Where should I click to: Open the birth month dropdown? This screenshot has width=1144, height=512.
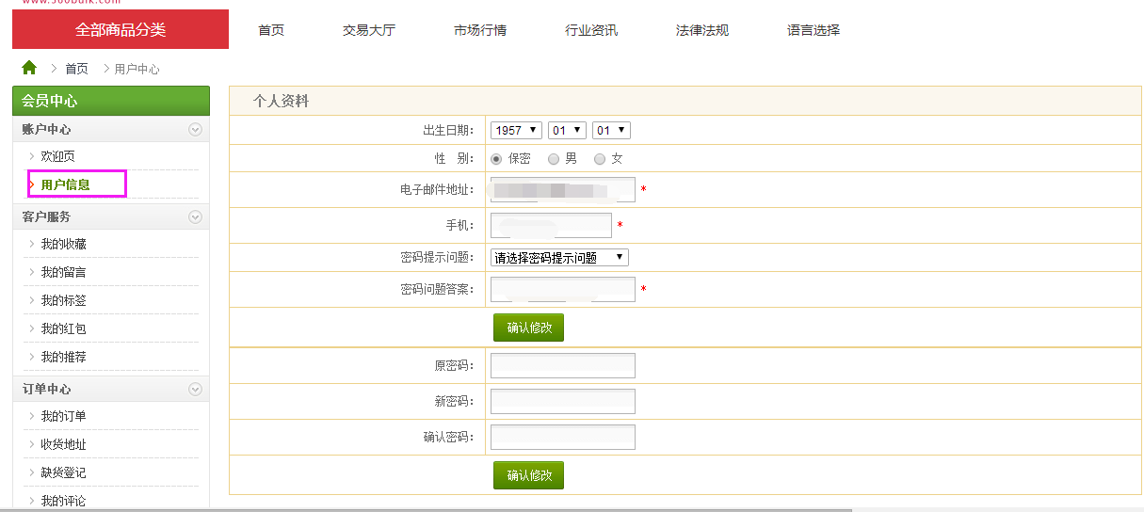point(567,131)
